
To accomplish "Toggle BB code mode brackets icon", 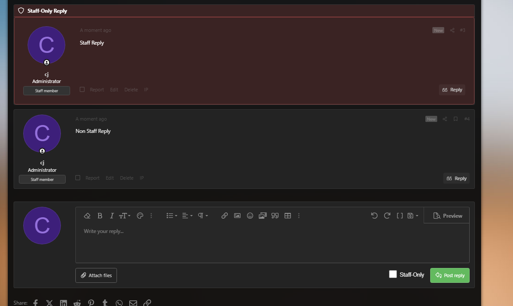I will tap(400, 216).
